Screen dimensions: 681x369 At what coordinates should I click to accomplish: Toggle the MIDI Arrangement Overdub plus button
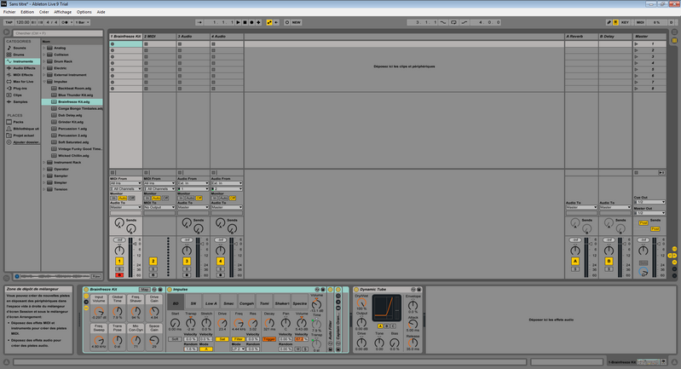pyautogui.click(x=258, y=22)
